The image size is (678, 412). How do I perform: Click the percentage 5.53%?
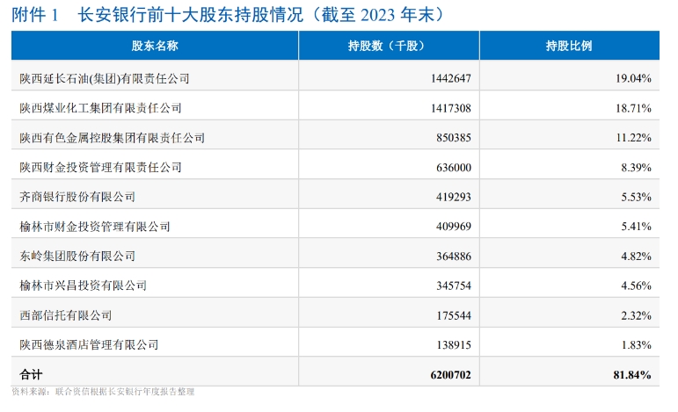point(636,197)
